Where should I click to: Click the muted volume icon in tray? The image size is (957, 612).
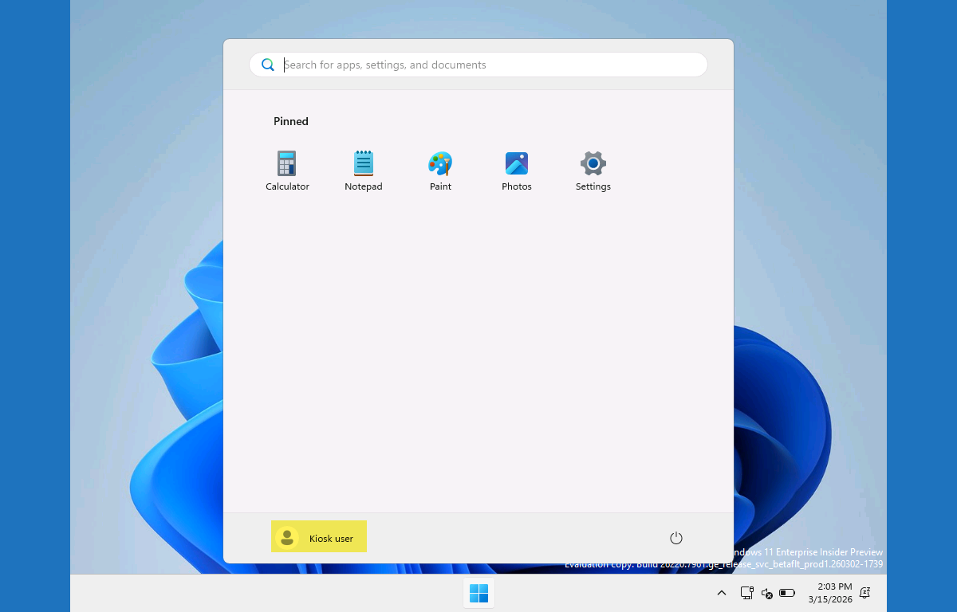pyautogui.click(x=767, y=593)
